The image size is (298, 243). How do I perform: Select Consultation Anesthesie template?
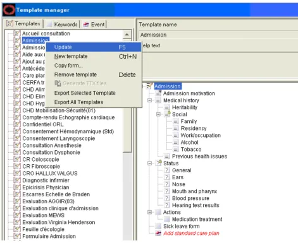tap(52, 145)
